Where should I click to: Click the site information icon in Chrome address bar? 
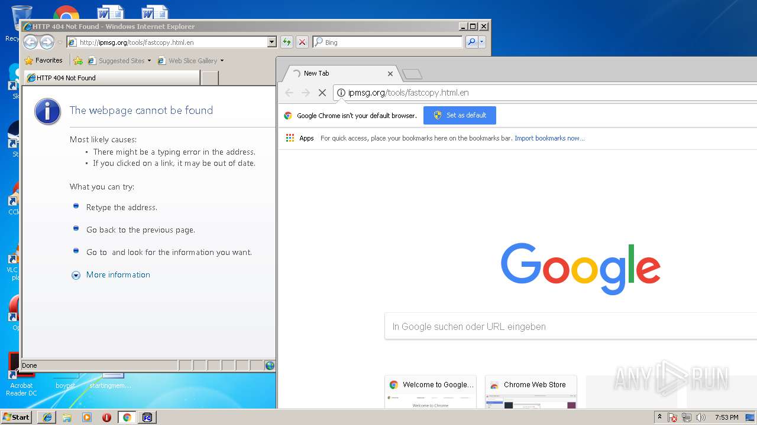click(341, 93)
